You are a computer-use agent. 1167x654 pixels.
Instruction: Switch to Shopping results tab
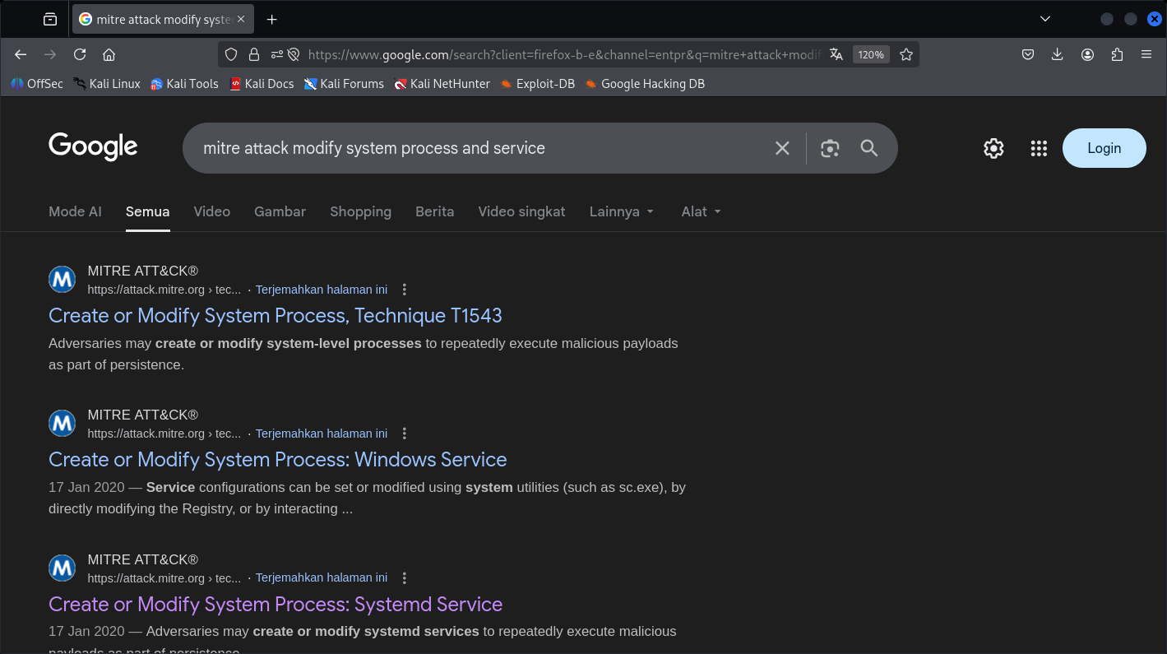(x=360, y=211)
